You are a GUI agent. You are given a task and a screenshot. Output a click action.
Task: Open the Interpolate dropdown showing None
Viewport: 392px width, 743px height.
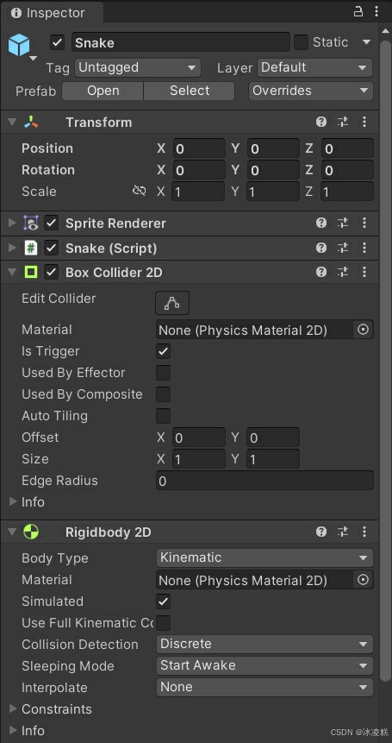point(264,687)
